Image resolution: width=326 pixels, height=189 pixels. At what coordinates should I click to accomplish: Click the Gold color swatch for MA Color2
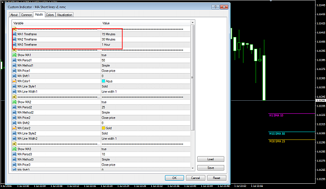click(x=103, y=128)
